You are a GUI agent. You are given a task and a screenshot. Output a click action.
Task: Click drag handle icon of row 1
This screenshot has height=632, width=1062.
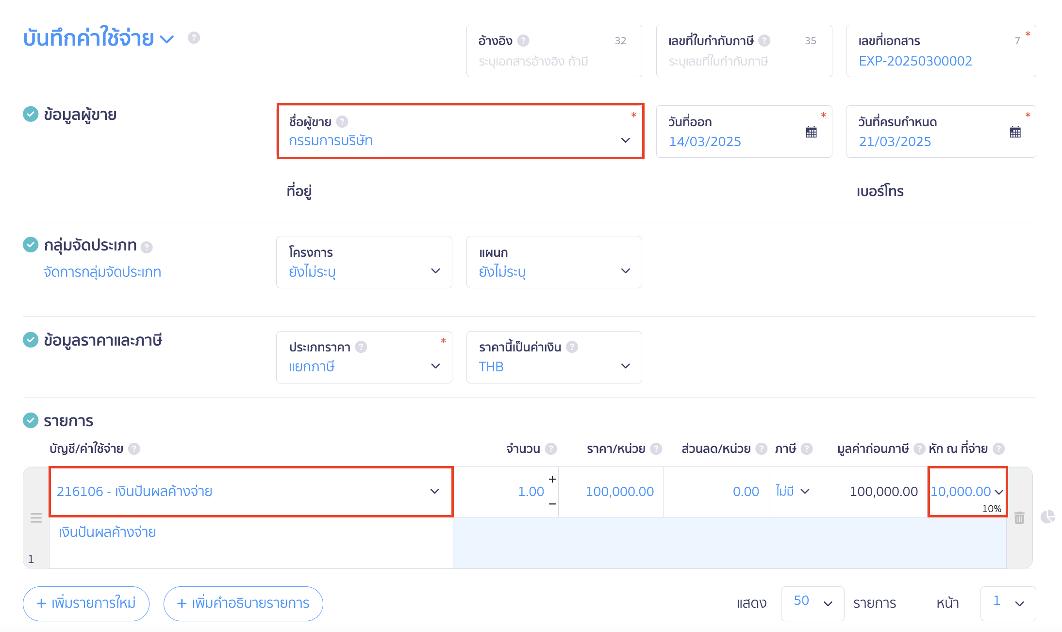tap(36, 518)
